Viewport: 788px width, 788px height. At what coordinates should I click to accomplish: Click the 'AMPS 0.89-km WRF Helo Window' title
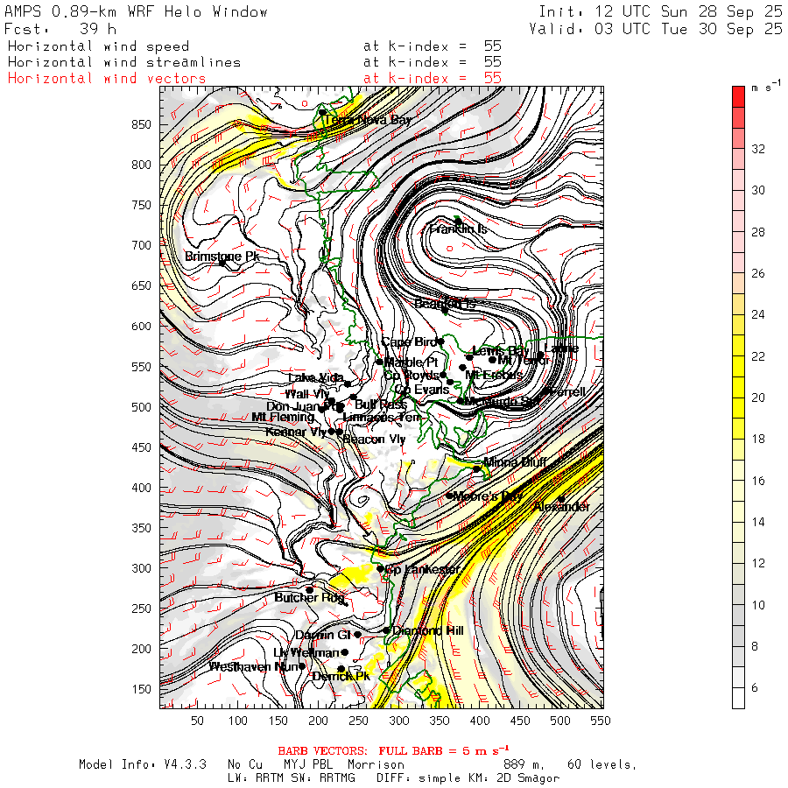136,11
